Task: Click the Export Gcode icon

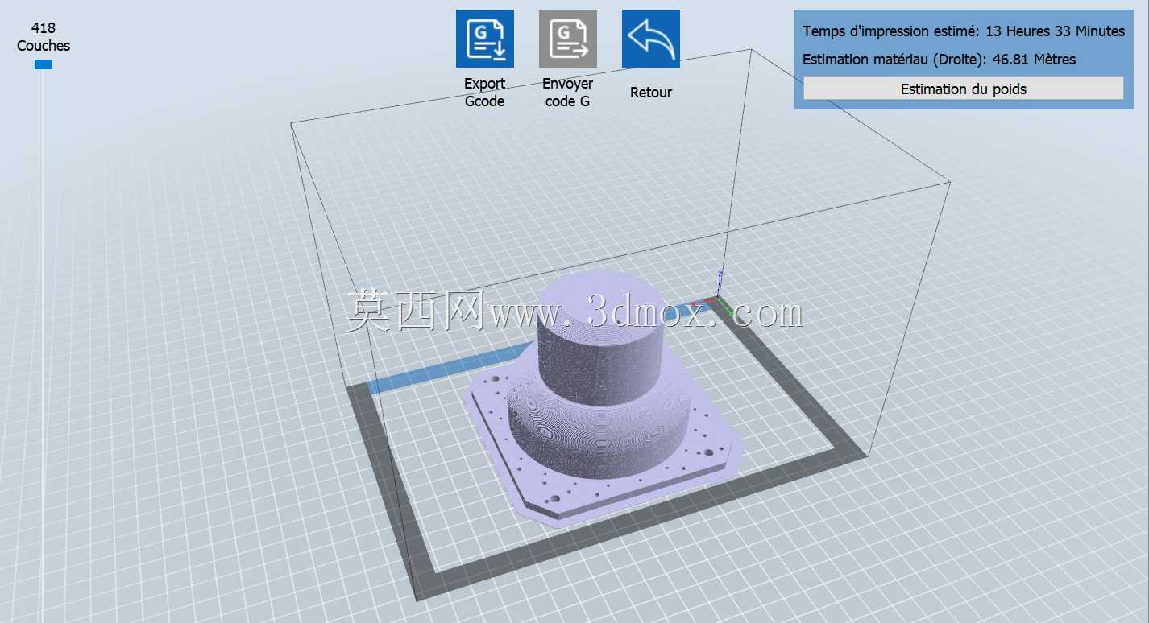Action: click(485, 39)
